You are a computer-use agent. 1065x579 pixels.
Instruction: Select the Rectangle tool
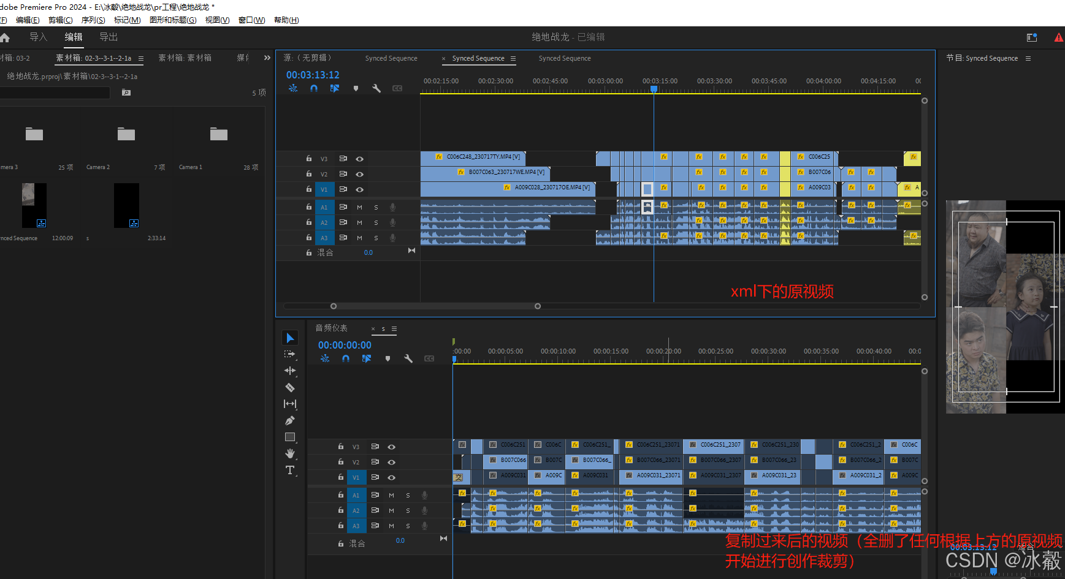tap(290, 437)
